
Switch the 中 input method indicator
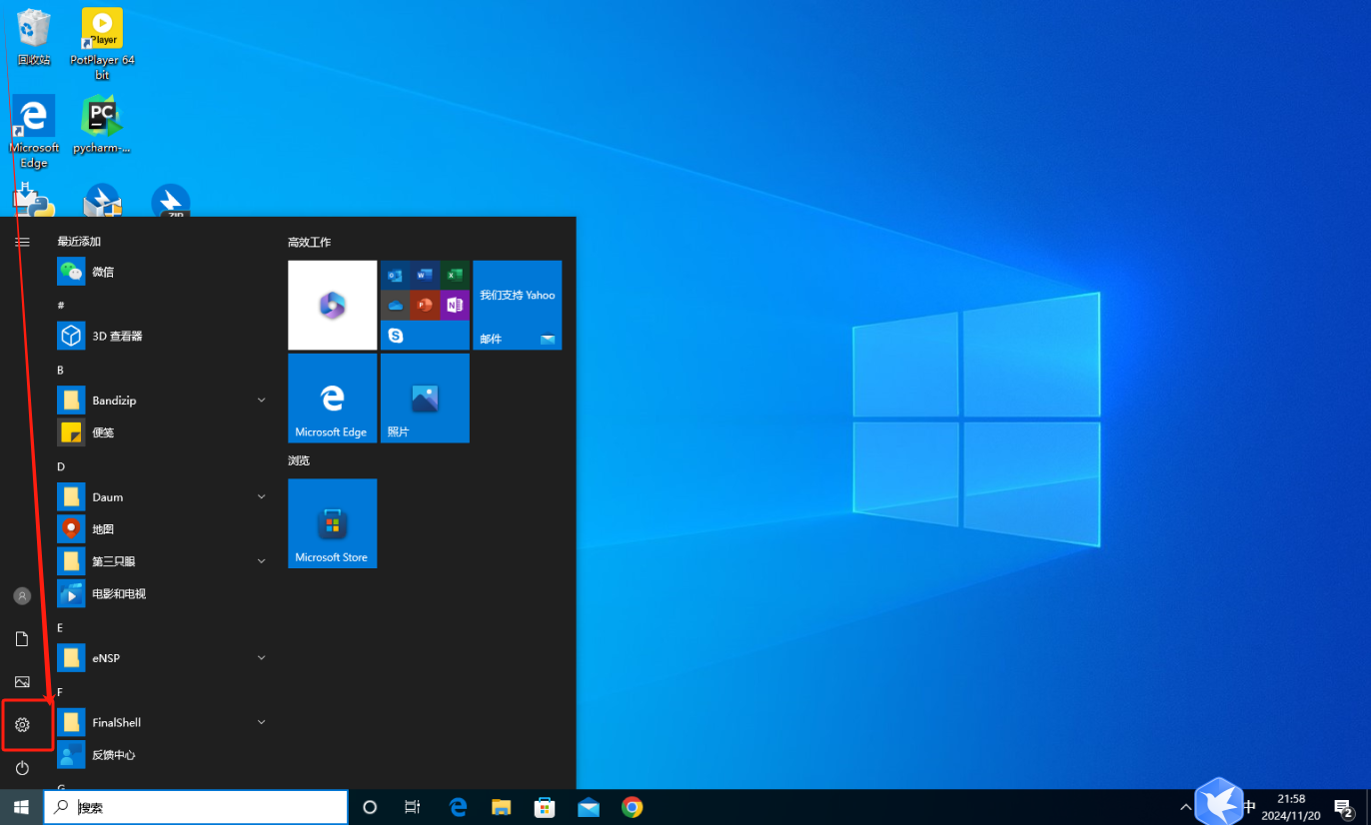[x=1249, y=807]
